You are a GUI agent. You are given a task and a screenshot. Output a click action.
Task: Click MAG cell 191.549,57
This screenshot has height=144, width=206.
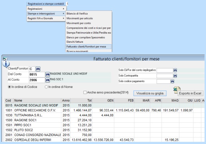tap(170, 110)
